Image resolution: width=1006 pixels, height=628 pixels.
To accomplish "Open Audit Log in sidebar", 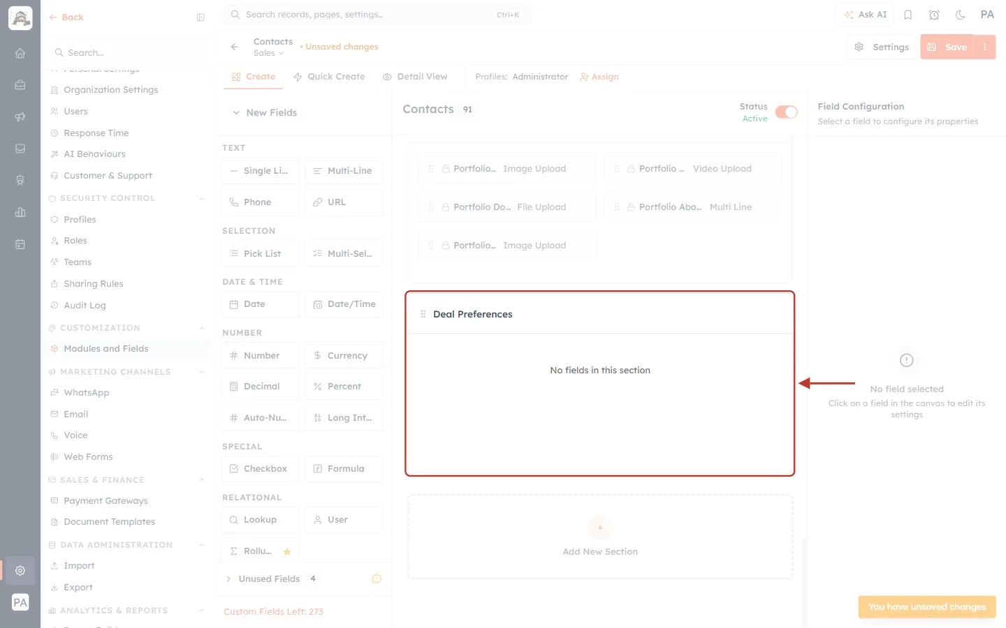I will pyautogui.click(x=85, y=306).
